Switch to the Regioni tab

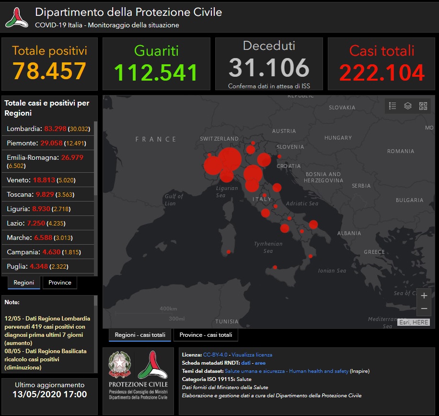pyautogui.click(x=24, y=283)
